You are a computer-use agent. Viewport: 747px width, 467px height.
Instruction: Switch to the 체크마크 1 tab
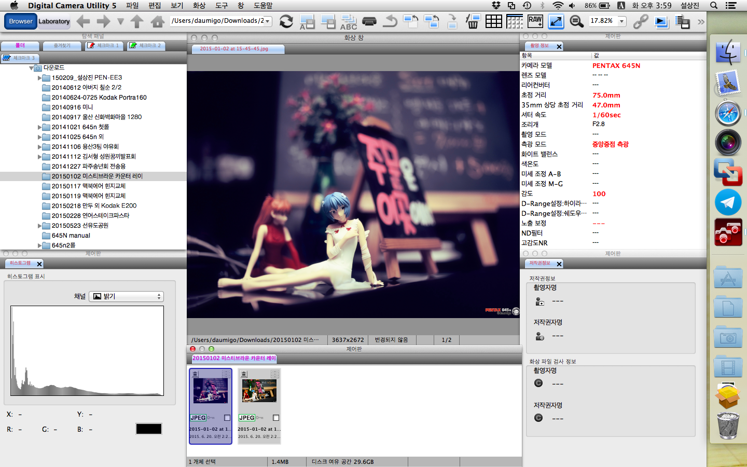click(104, 46)
